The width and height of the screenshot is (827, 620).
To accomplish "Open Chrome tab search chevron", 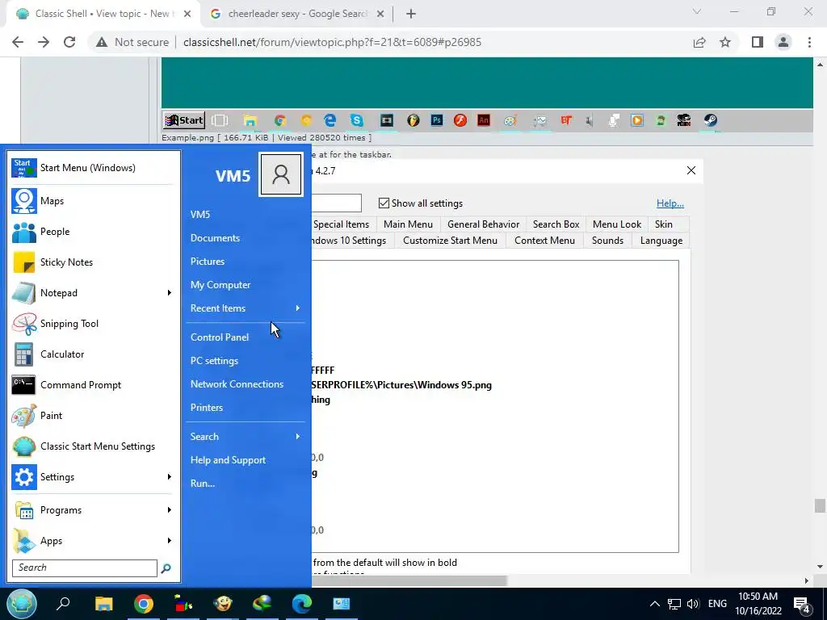I will point(697,11).
